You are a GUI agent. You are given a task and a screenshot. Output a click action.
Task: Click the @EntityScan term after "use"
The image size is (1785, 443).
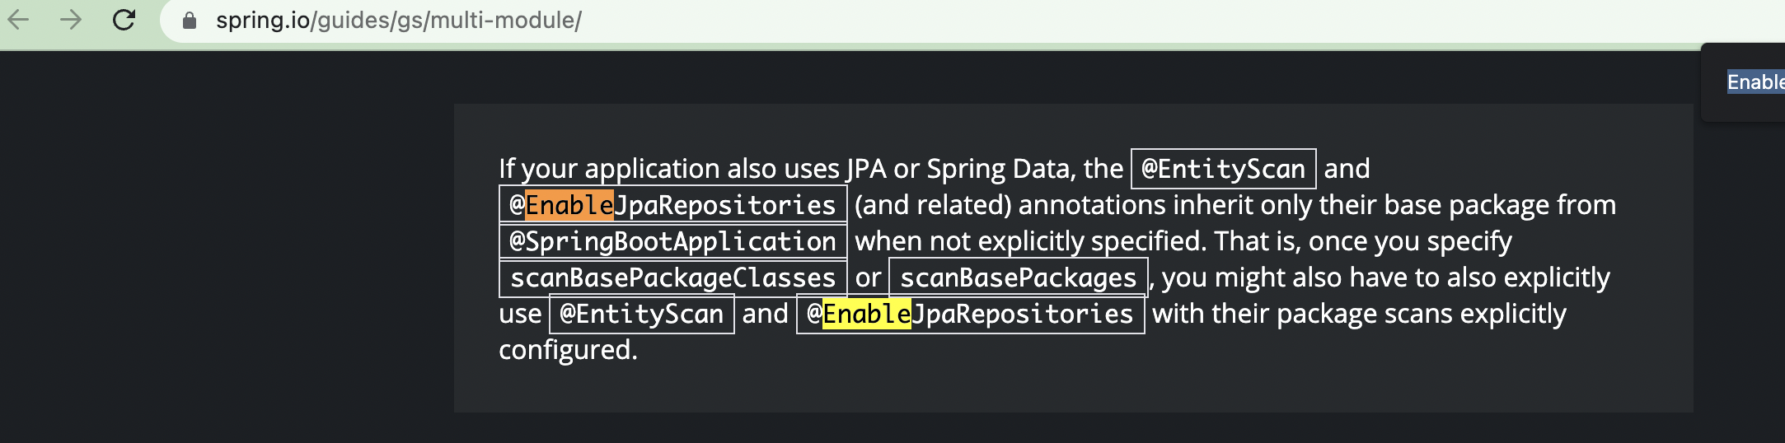pos(641,314)
